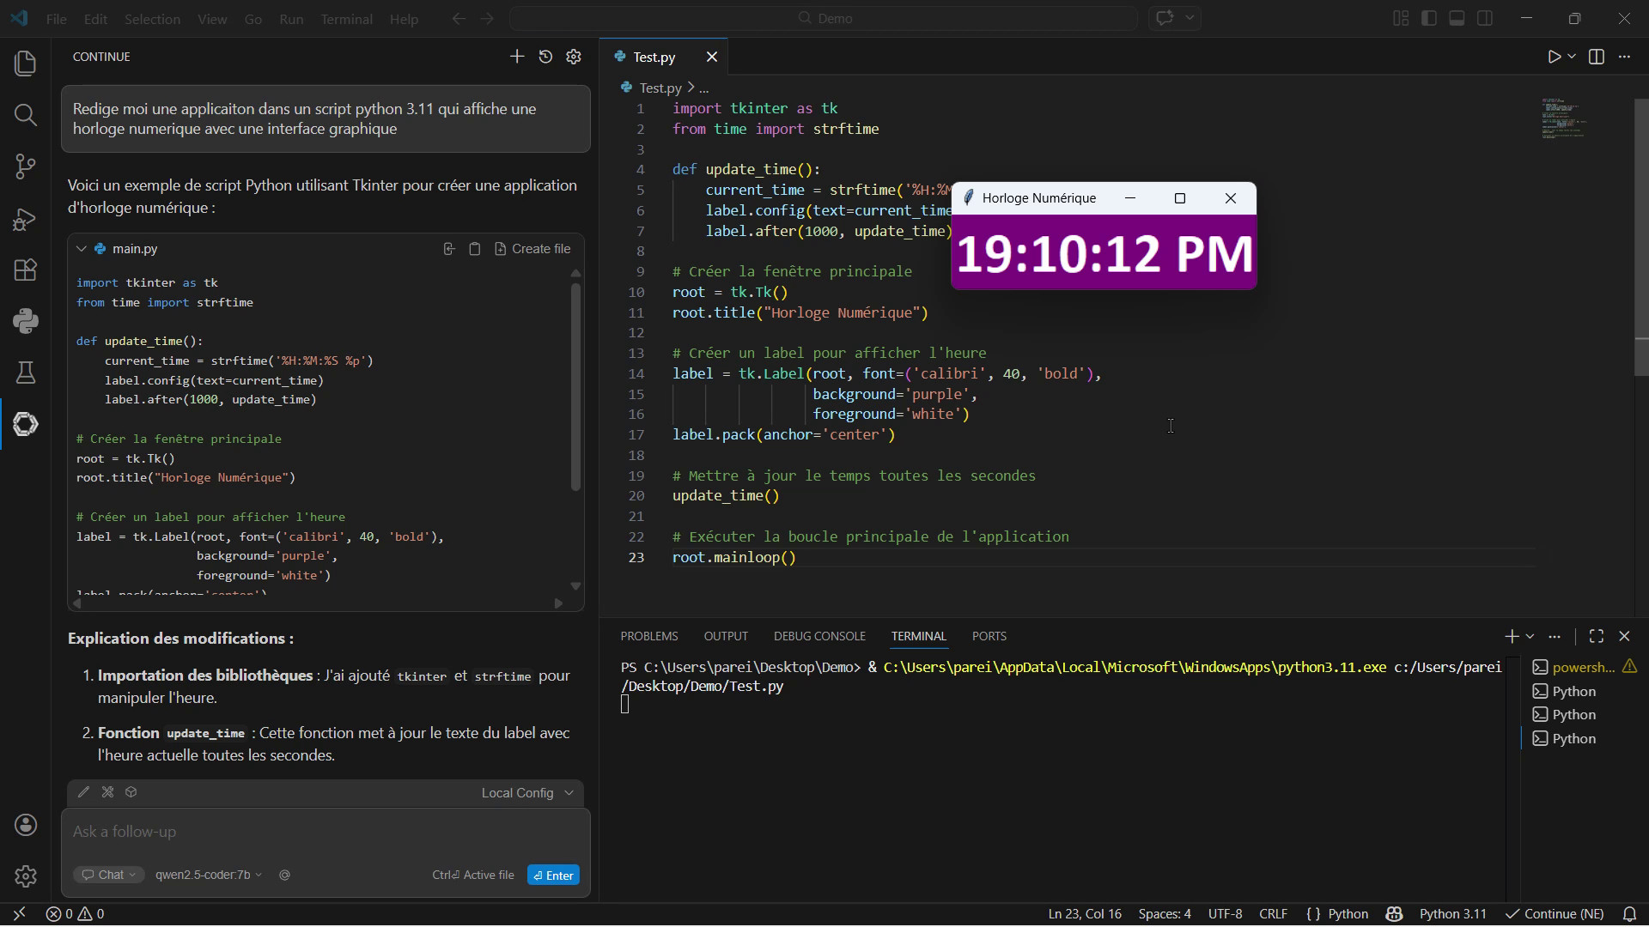Image resolution: width=1649 pixels, height=927 pixels.
Task: Expand the Local Config dropdown
Action: tap(526, 792)
